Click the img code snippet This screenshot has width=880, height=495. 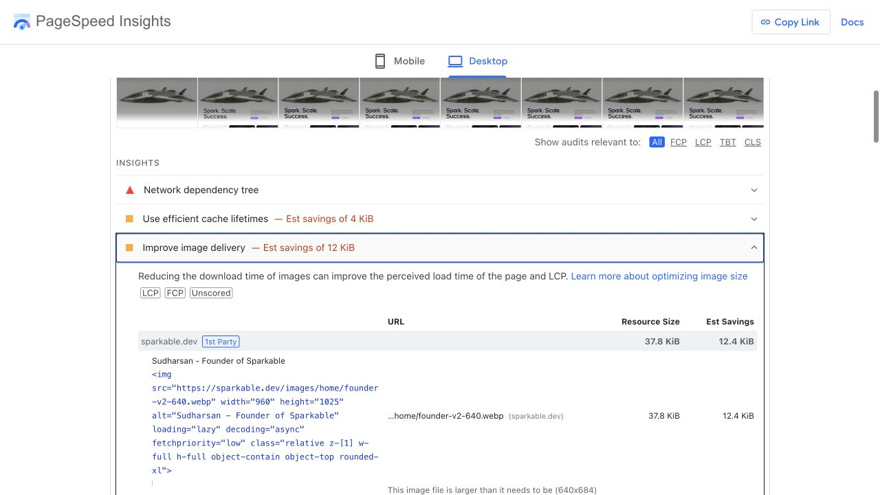265,422
